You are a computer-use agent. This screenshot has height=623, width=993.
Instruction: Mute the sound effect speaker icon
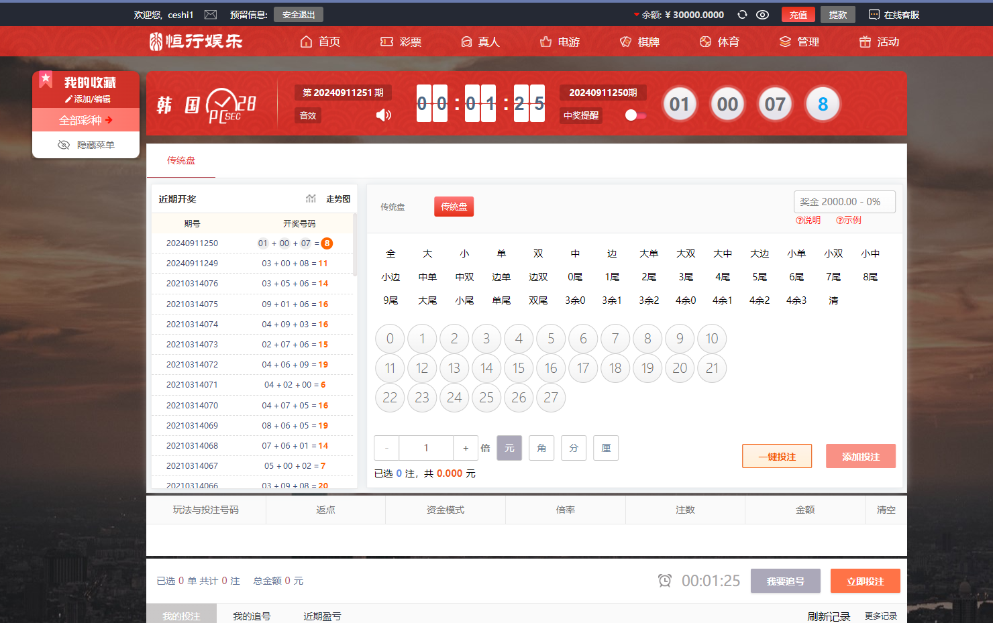(x=383, y=115)
